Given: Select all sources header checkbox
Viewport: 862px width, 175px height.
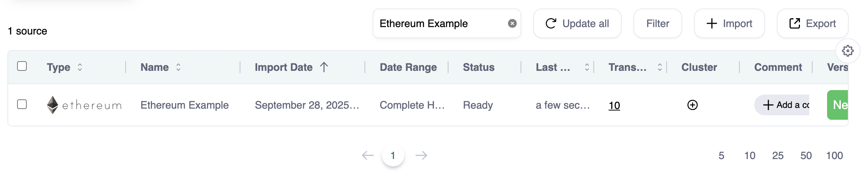Looking at the screenshot, I should click(x=22, y=66).
